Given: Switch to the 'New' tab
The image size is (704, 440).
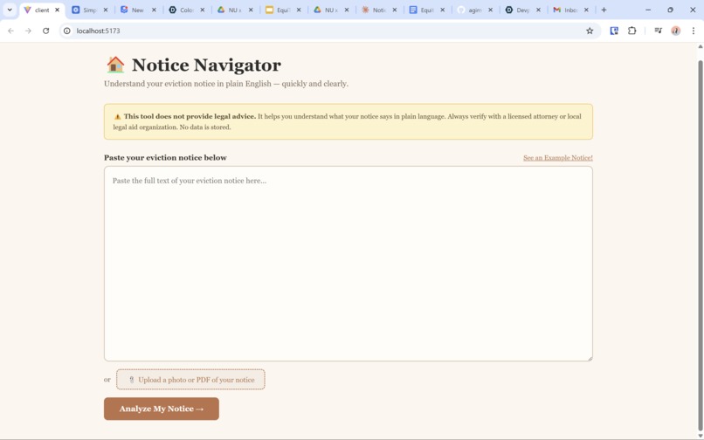Looking at the screenshot, I should (x=137, y=10).
